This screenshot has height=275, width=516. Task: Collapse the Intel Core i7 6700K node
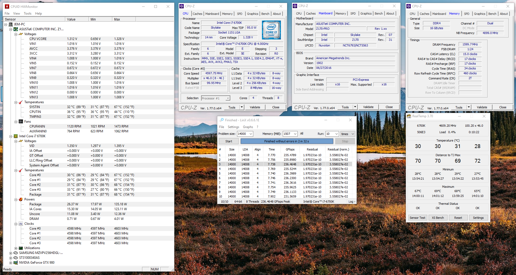[x=11, y=136]
